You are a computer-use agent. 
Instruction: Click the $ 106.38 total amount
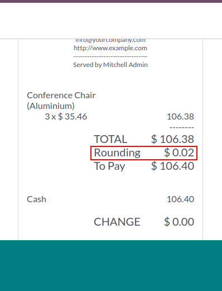click(x=172, y=139)
